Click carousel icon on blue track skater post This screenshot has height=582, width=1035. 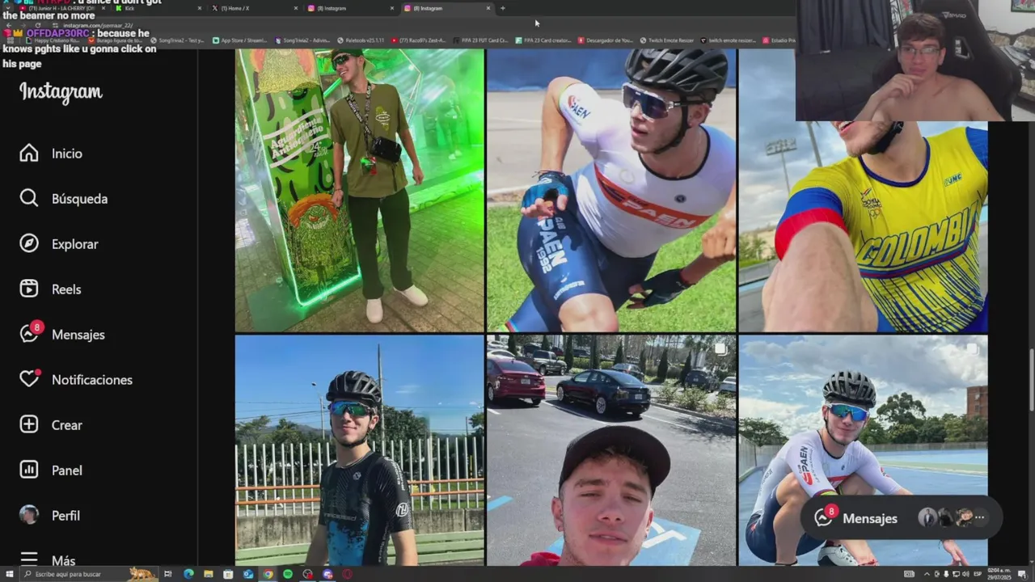point(971,349)
